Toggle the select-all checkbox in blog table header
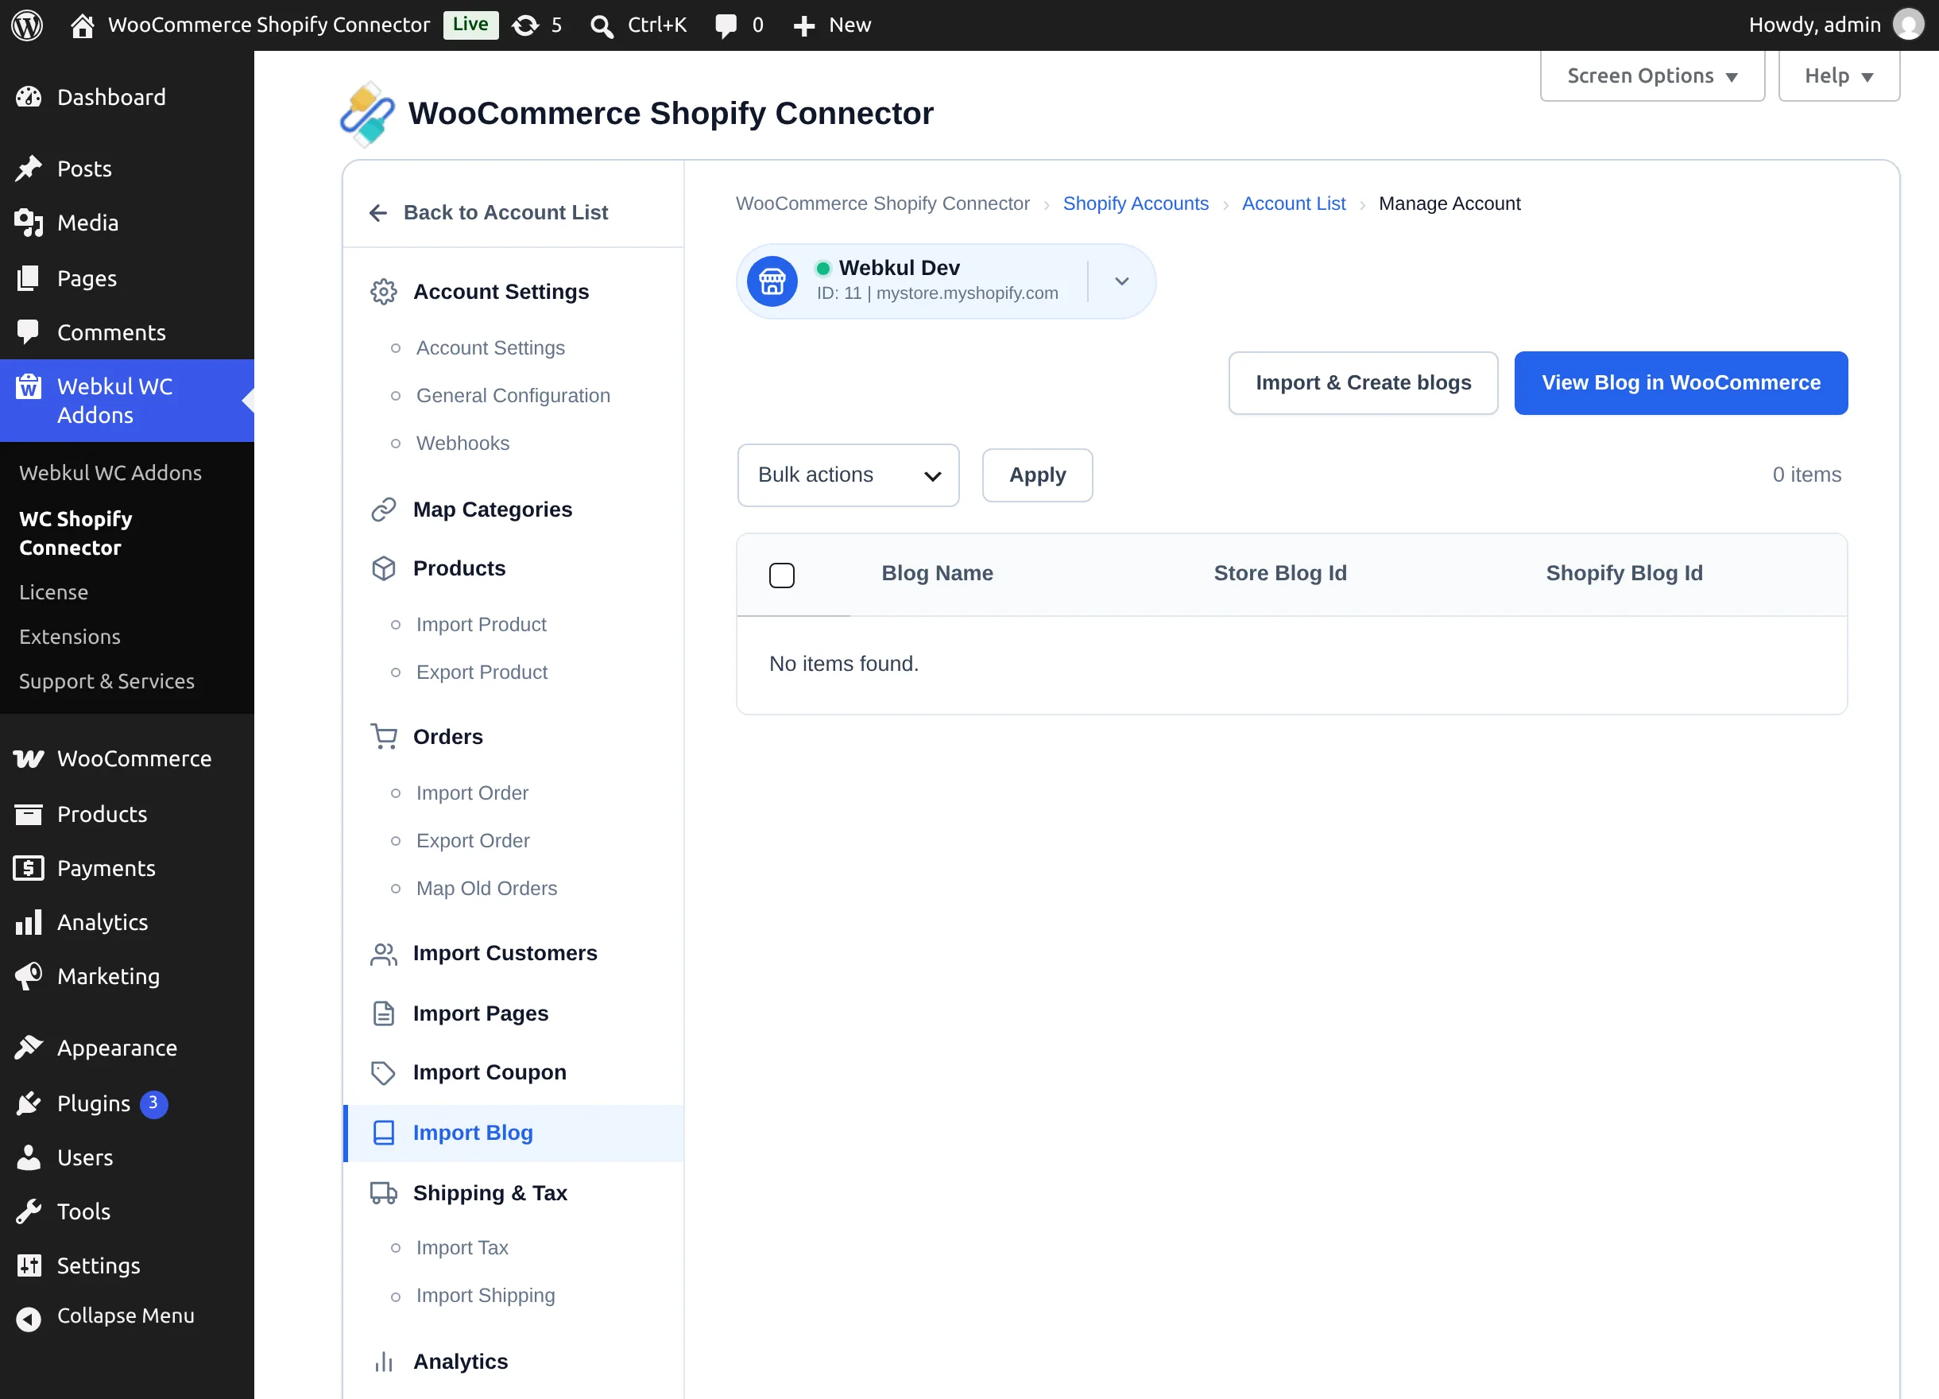1939x1399 pixels. click(781, 575)
